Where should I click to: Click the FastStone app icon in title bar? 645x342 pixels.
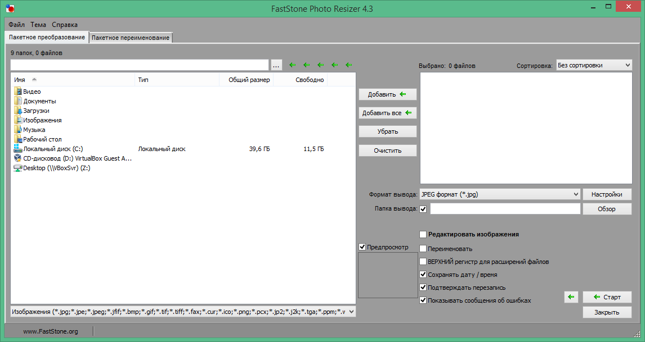[x=10, y=8]
